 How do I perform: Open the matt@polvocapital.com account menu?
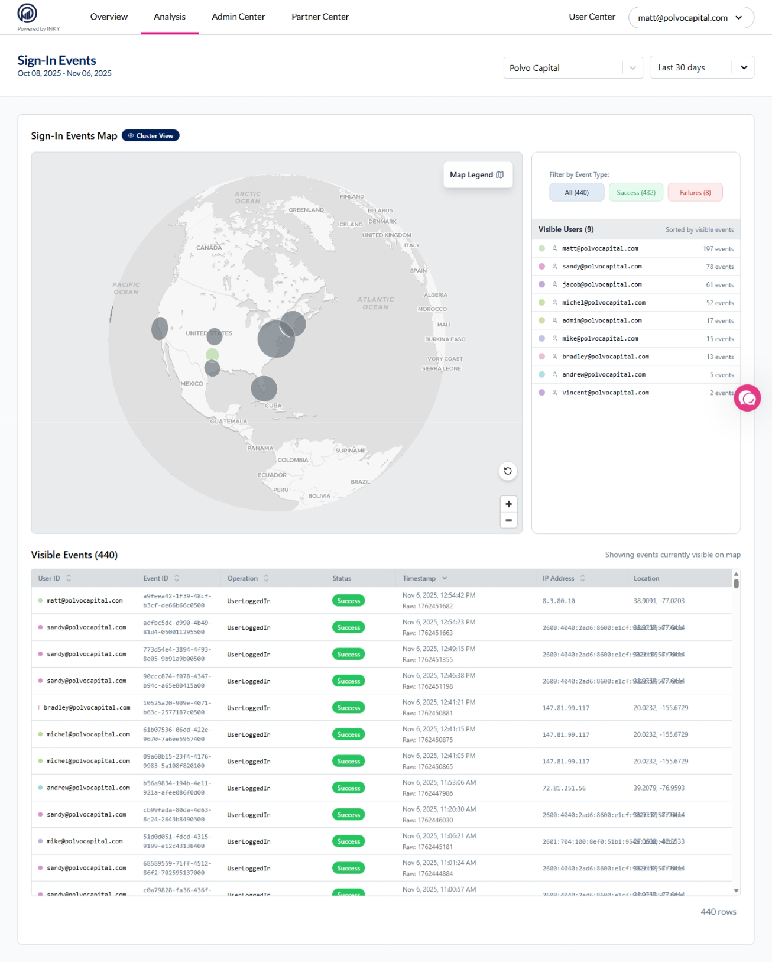[x=690, y=18]
